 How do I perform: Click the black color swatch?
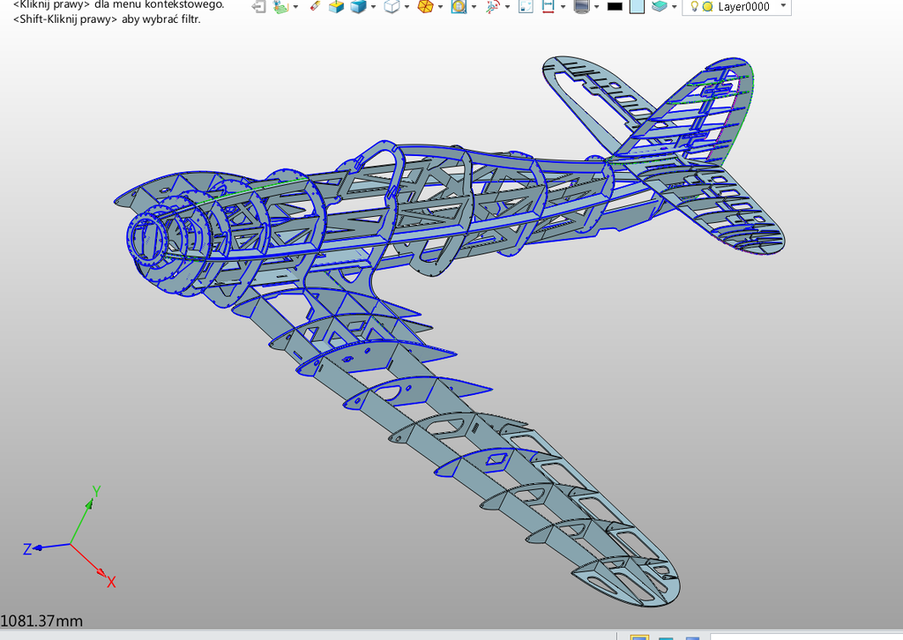tap(615, 7)
